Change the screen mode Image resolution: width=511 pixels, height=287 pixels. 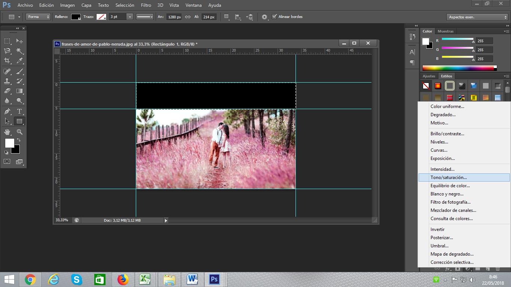click(x=19, y=161)
